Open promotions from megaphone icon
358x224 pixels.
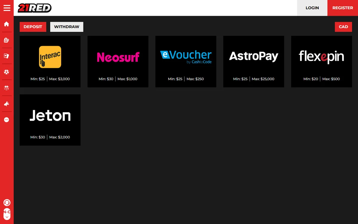7,104
